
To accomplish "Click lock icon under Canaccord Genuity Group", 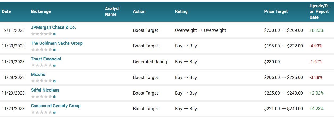I will 55,112.
